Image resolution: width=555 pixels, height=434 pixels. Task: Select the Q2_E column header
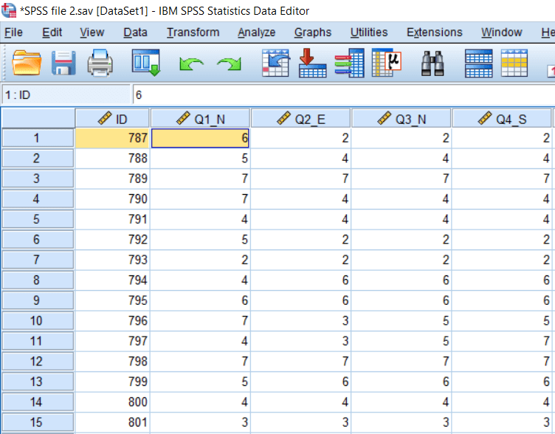click(301, 119)
